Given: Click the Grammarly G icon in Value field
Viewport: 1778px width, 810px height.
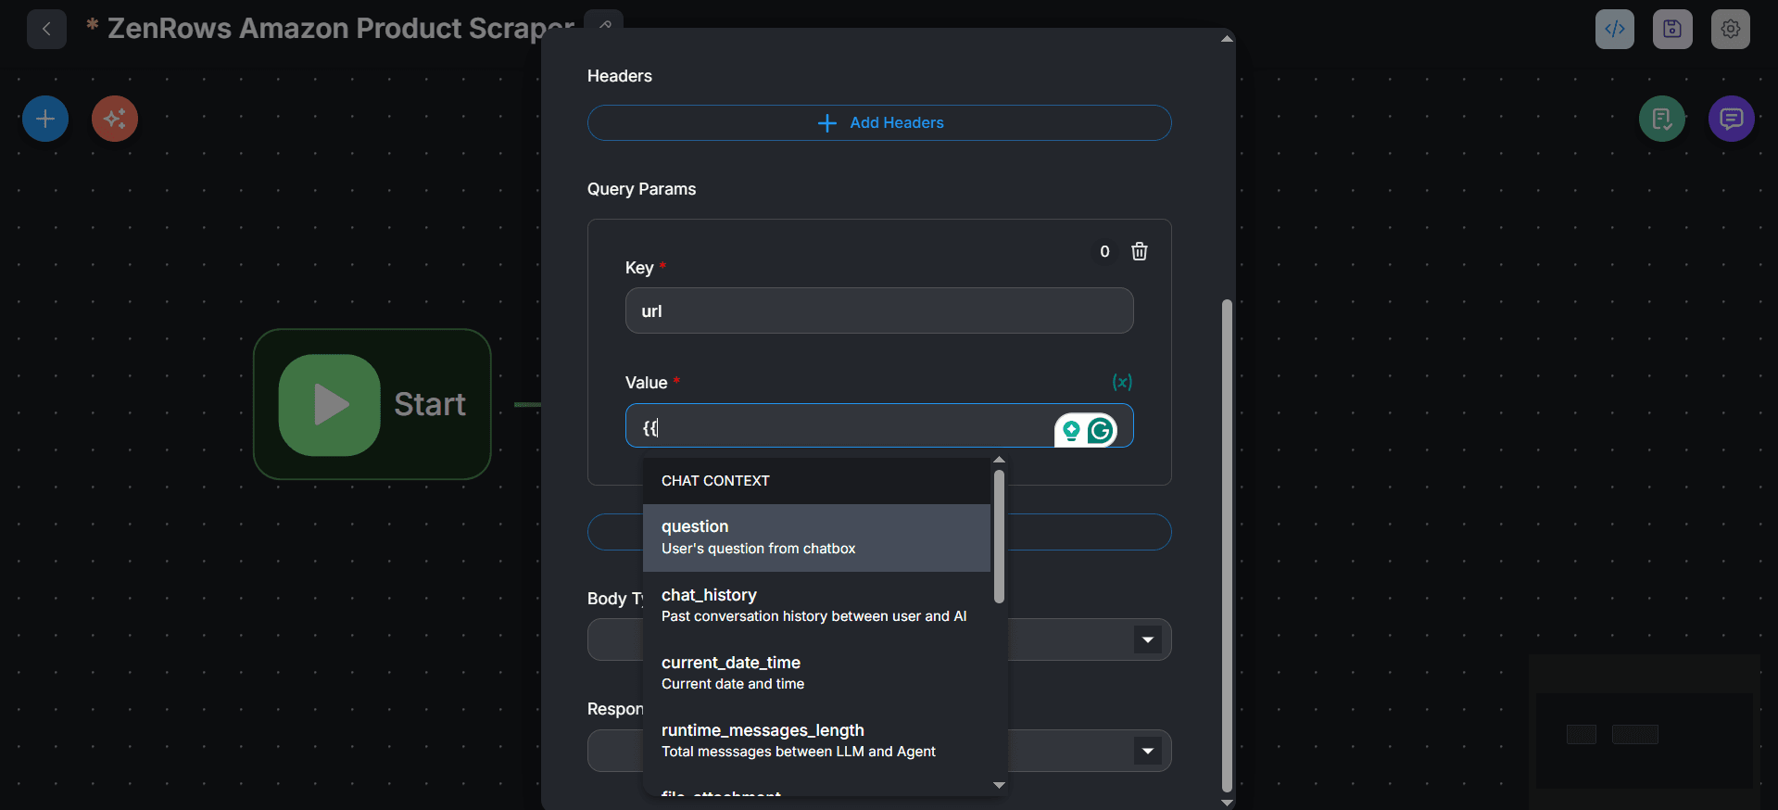Looking at the screenshot, I should coord(1101,431).
